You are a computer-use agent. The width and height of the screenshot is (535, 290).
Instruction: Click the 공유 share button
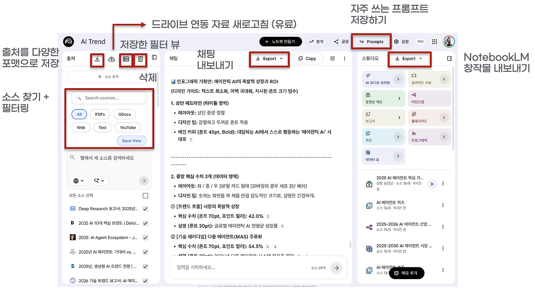pos(341,42)
